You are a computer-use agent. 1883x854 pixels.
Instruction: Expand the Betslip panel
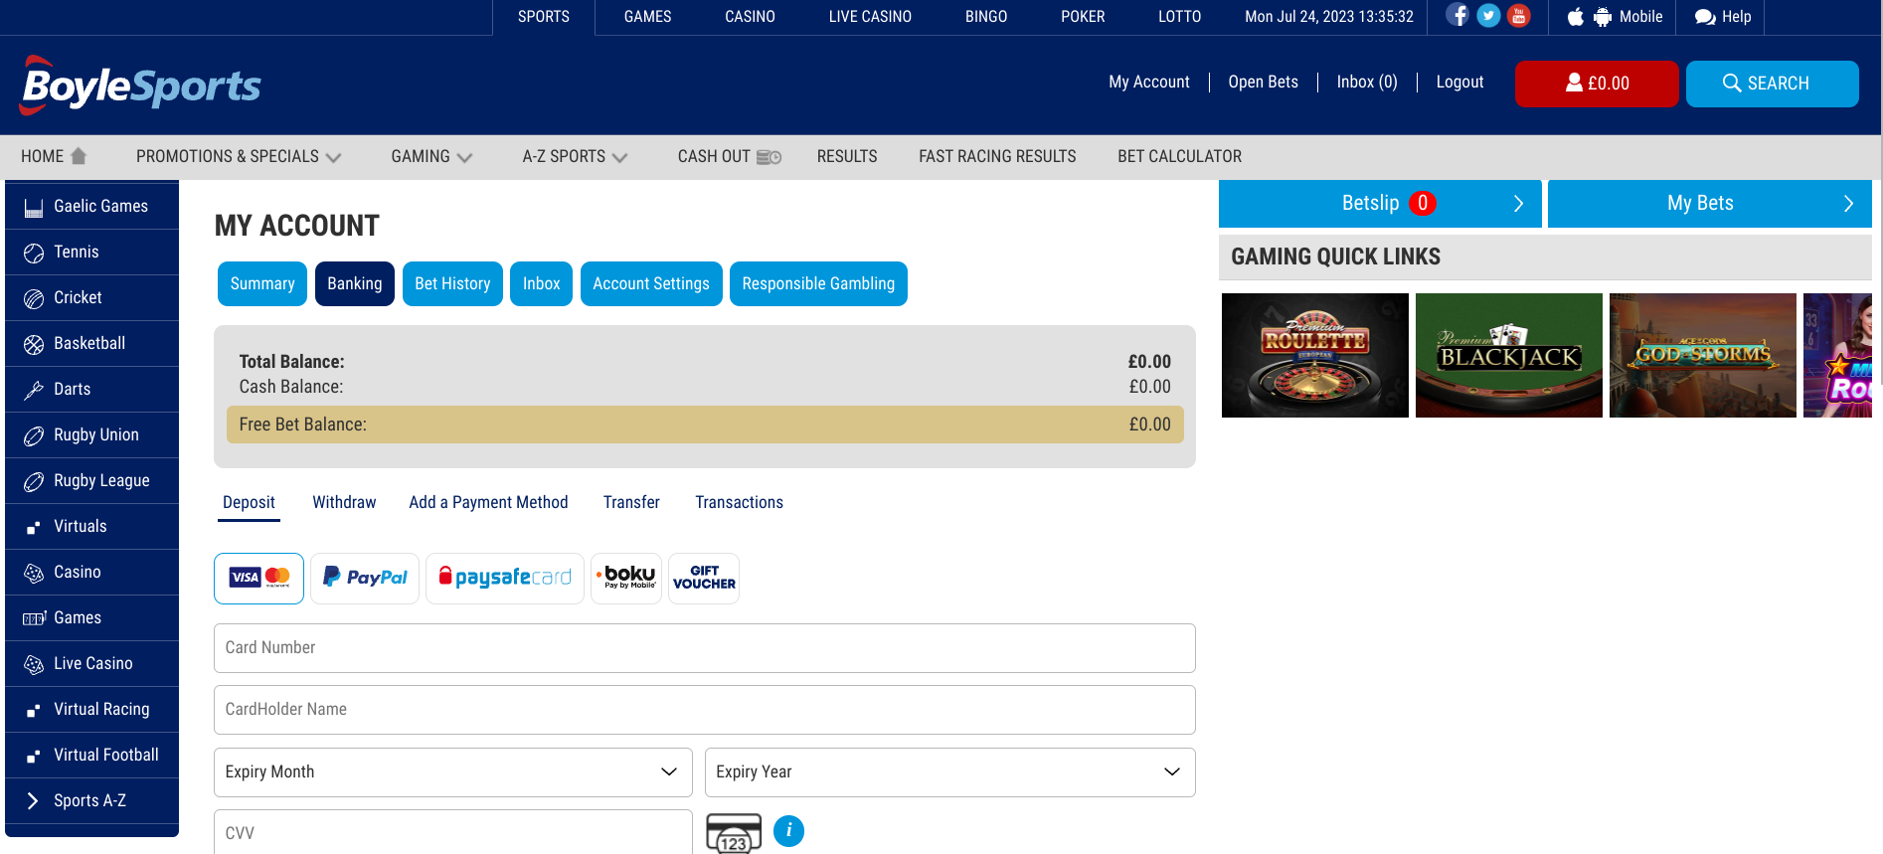click(x=1380, y=204)
